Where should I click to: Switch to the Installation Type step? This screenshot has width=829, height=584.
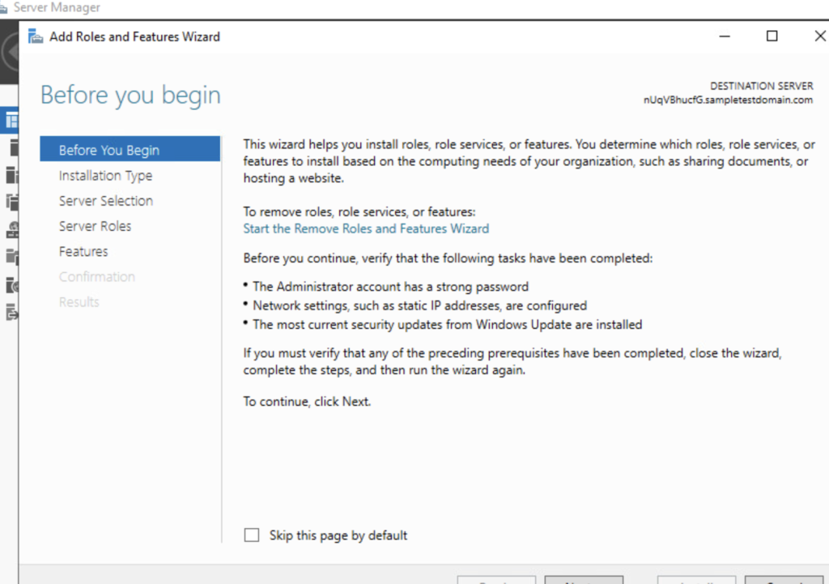point(105,175)
